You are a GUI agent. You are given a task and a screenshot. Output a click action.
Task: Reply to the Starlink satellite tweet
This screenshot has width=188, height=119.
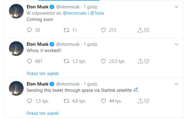click(29, 101)
